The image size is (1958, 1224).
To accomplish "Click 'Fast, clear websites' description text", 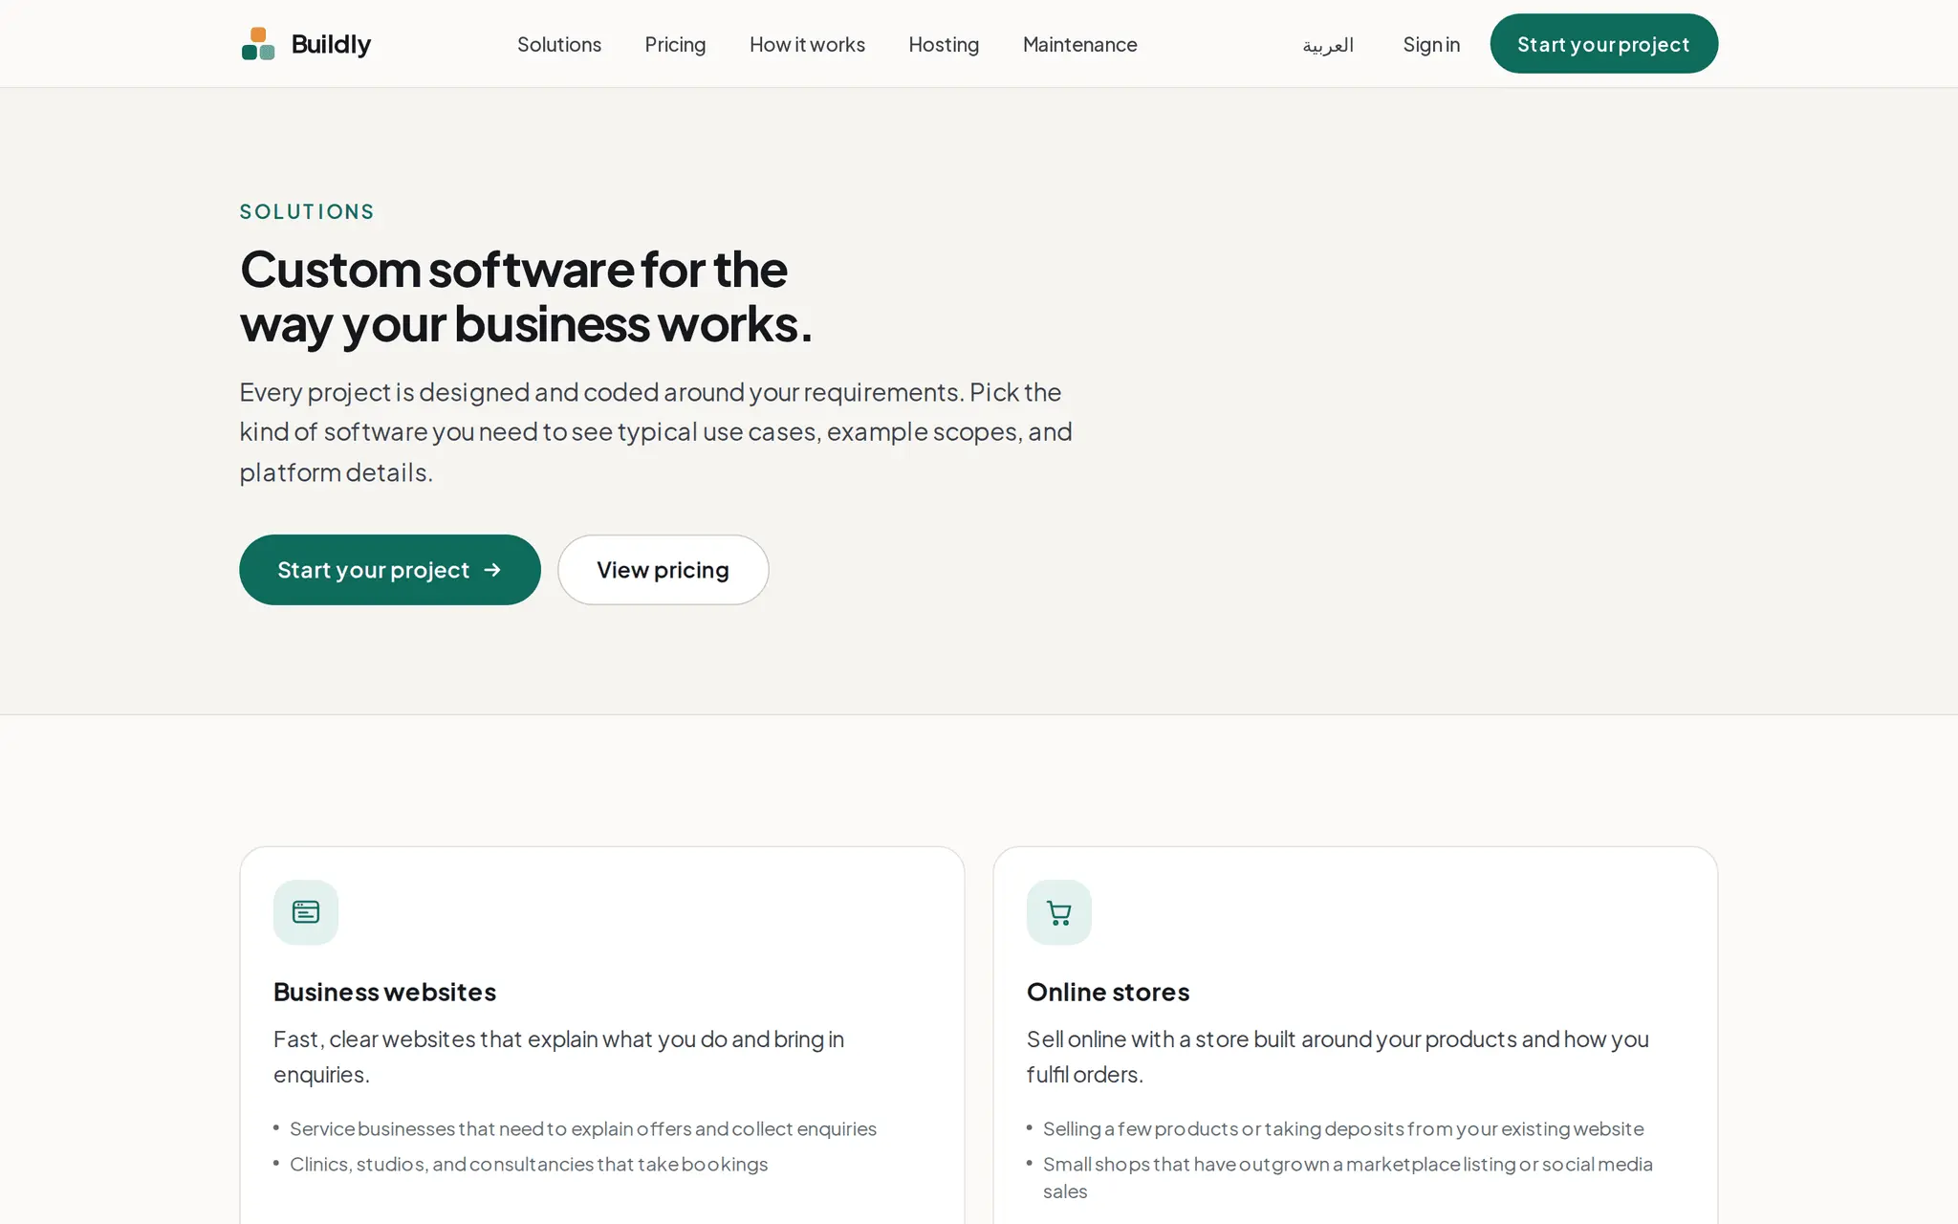I will tap(558, 1057).
